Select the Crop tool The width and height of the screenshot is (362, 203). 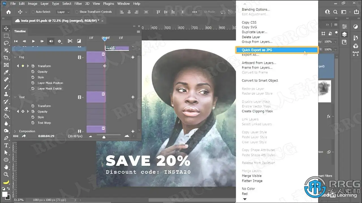(x=6, y=58)
